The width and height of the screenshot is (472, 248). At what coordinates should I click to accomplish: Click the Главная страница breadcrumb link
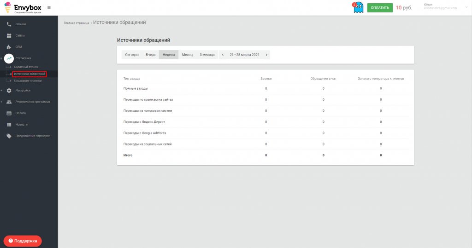77,23
